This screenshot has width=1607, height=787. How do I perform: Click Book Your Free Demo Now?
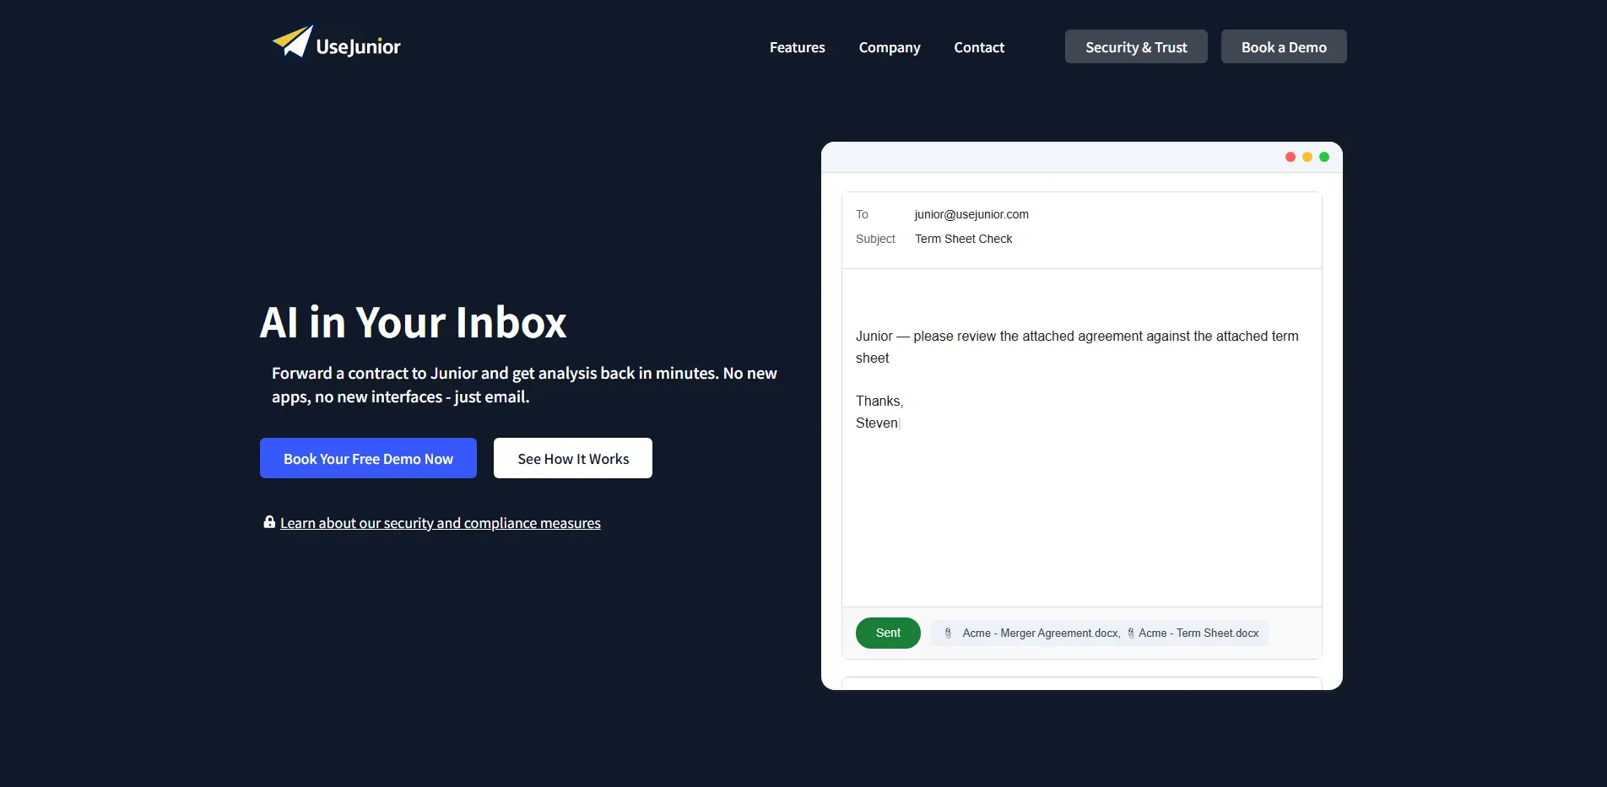click(368, 458)
